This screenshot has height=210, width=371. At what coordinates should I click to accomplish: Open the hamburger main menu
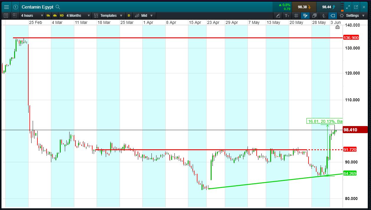[x=6, y=7]
